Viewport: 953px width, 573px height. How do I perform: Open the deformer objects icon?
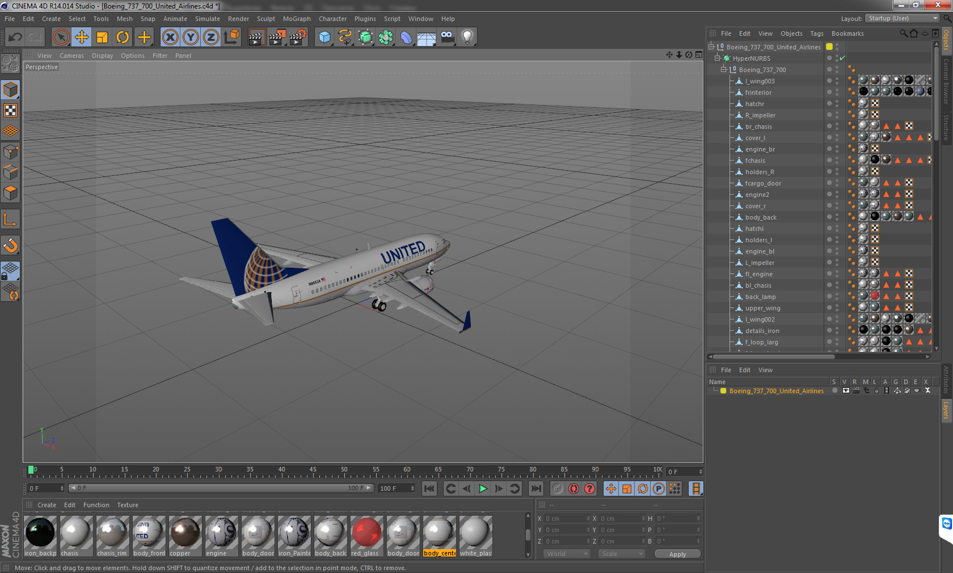406,37
